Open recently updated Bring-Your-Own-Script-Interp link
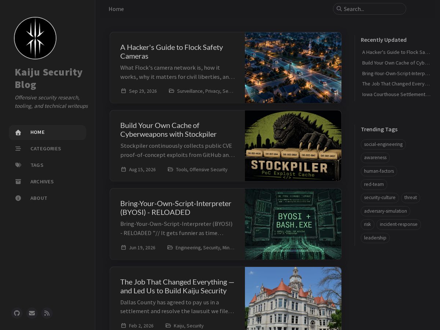This screenshot has width=440, height=330. click(396, 73)
